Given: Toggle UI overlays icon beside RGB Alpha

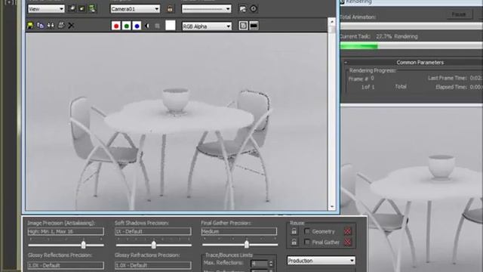Looking at the screenshot, I should click(x=243, y=26).
